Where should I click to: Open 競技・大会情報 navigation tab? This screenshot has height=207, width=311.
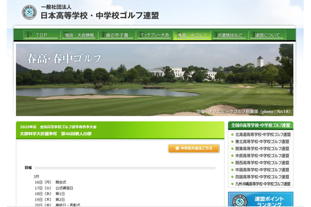click(79, 35)
